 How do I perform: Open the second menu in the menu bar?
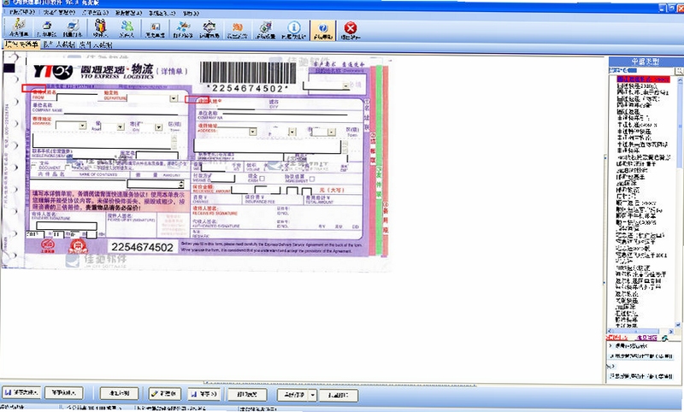tap(59, 13)
